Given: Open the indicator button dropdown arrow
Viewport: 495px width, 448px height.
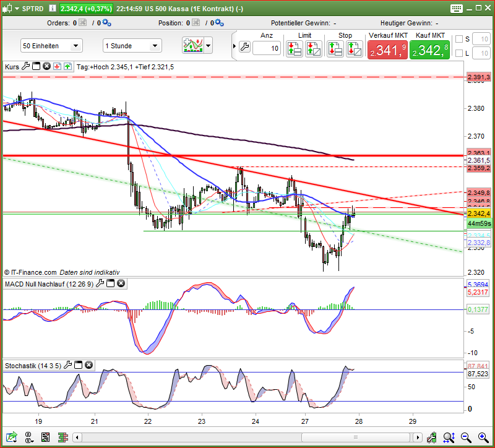Looking at the screenshot, I should [209, 45].
